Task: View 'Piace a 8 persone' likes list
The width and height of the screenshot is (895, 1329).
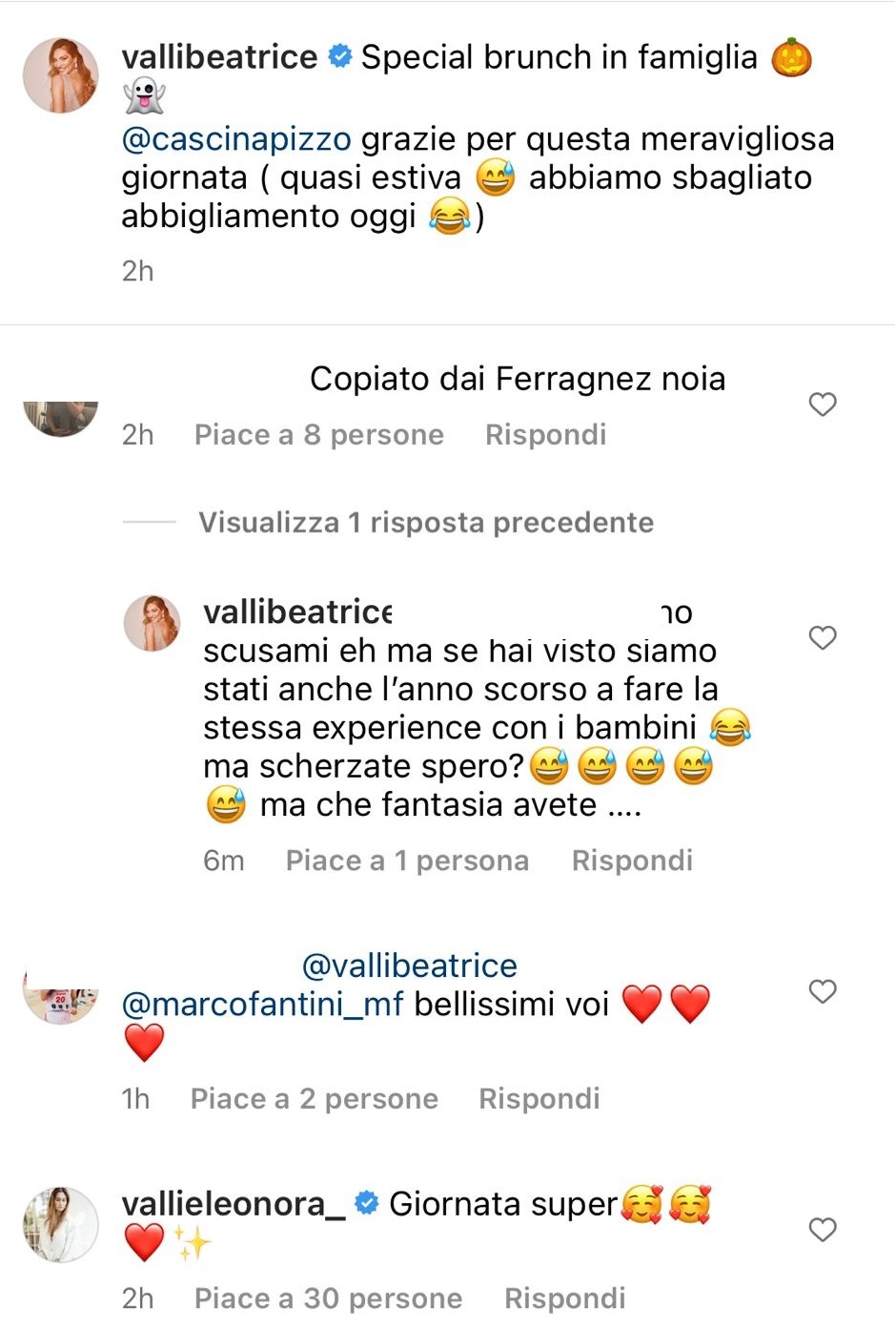Action: pyautogui.click(x=318, y=435)
